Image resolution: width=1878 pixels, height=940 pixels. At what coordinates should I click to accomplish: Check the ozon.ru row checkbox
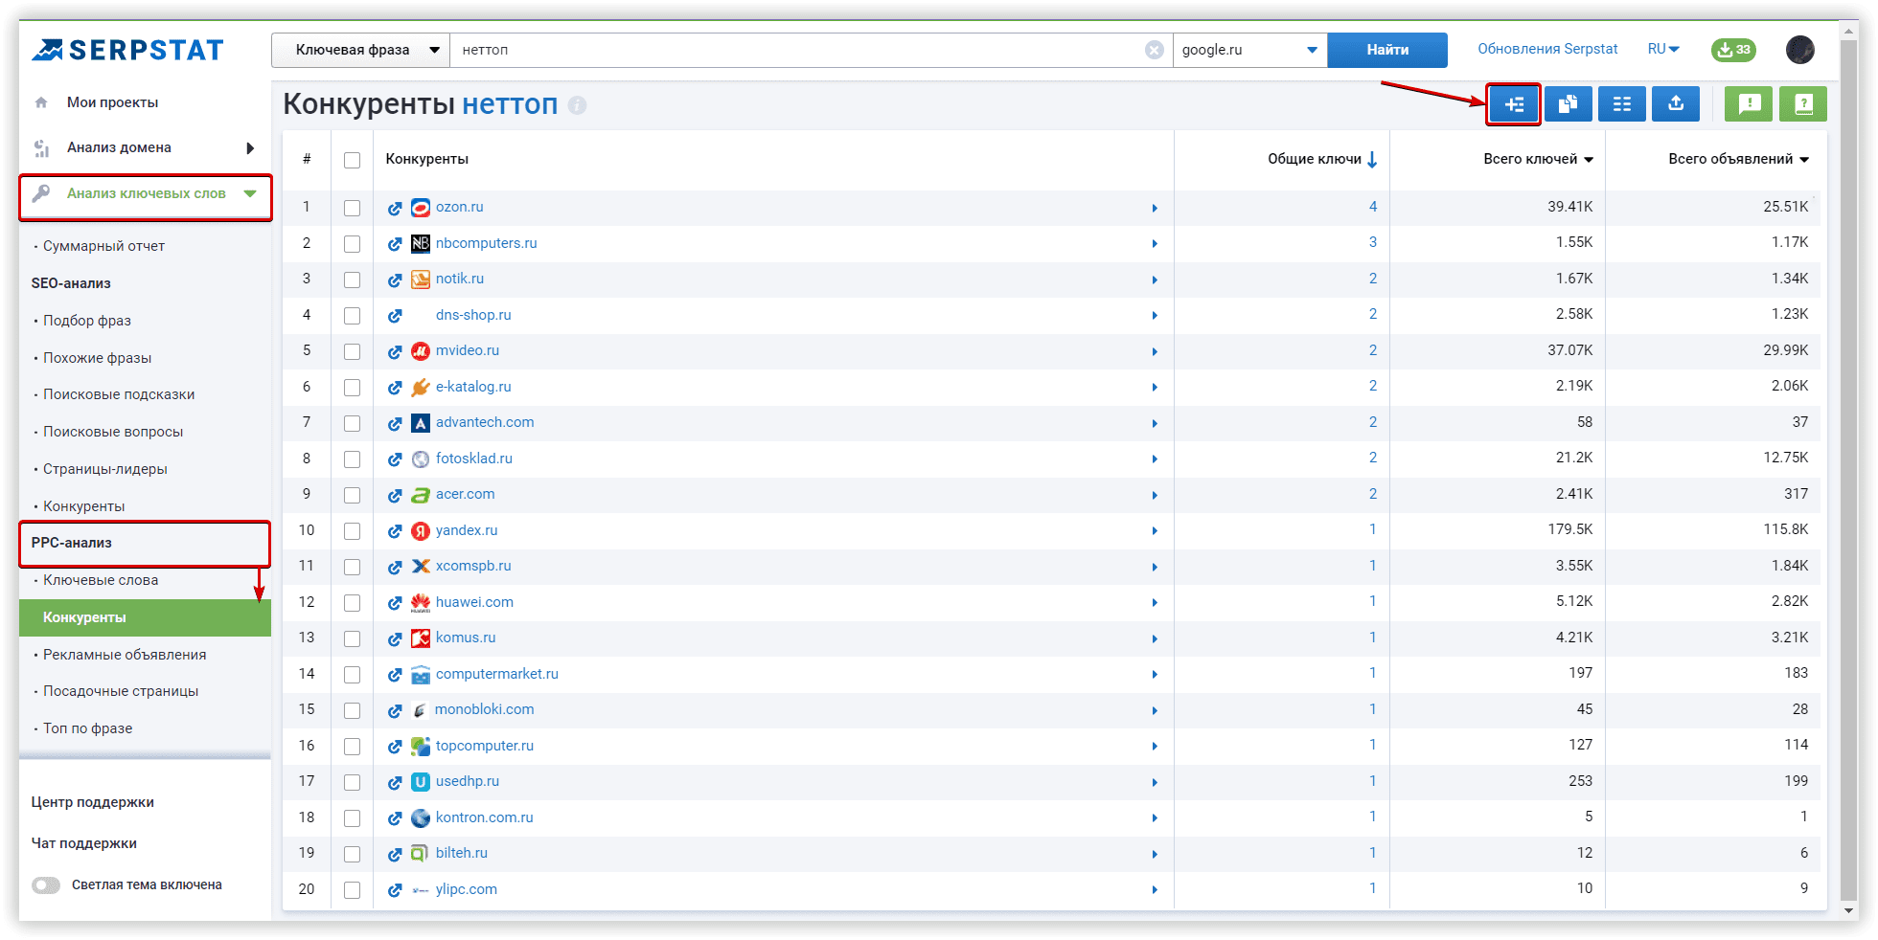[x=353, y=208]
